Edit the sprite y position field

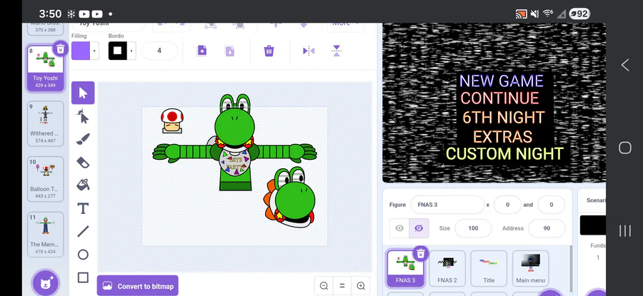coord(551,205)
